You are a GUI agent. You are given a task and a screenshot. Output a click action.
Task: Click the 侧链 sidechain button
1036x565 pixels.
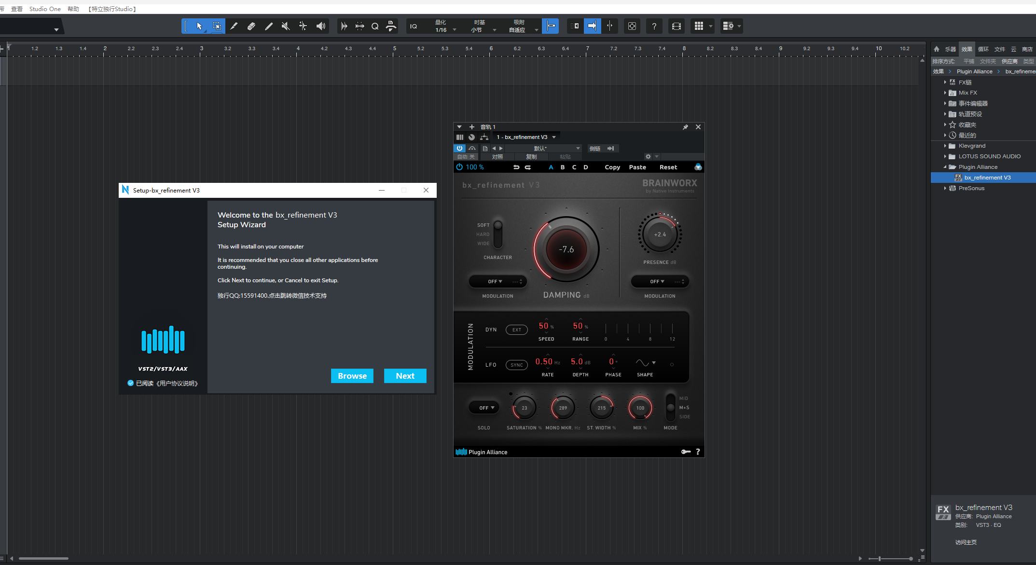(x=595, y=148)
